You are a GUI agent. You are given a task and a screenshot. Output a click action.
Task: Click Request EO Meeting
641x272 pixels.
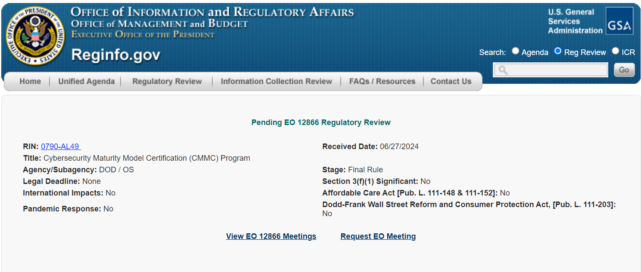(x=378, y=236)
